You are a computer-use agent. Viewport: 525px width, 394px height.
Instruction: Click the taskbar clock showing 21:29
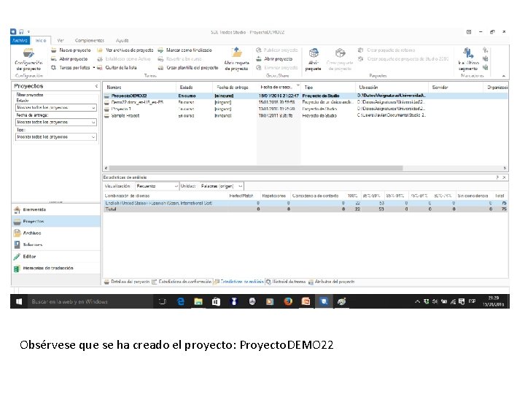click(x=494, y=301)
